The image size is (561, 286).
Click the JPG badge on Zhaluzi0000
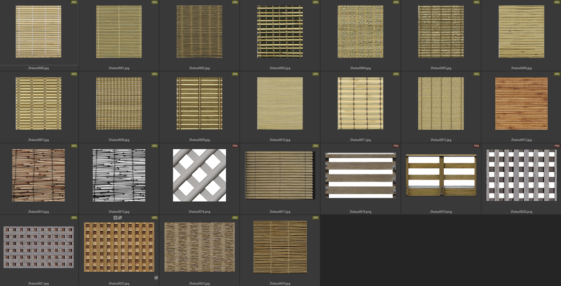(x=75, y=2)
